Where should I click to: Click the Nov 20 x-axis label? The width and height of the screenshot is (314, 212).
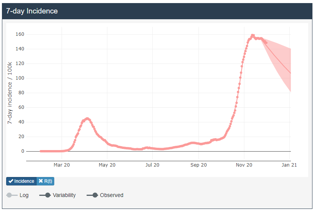pyautogui.click(x=244, y=165)
